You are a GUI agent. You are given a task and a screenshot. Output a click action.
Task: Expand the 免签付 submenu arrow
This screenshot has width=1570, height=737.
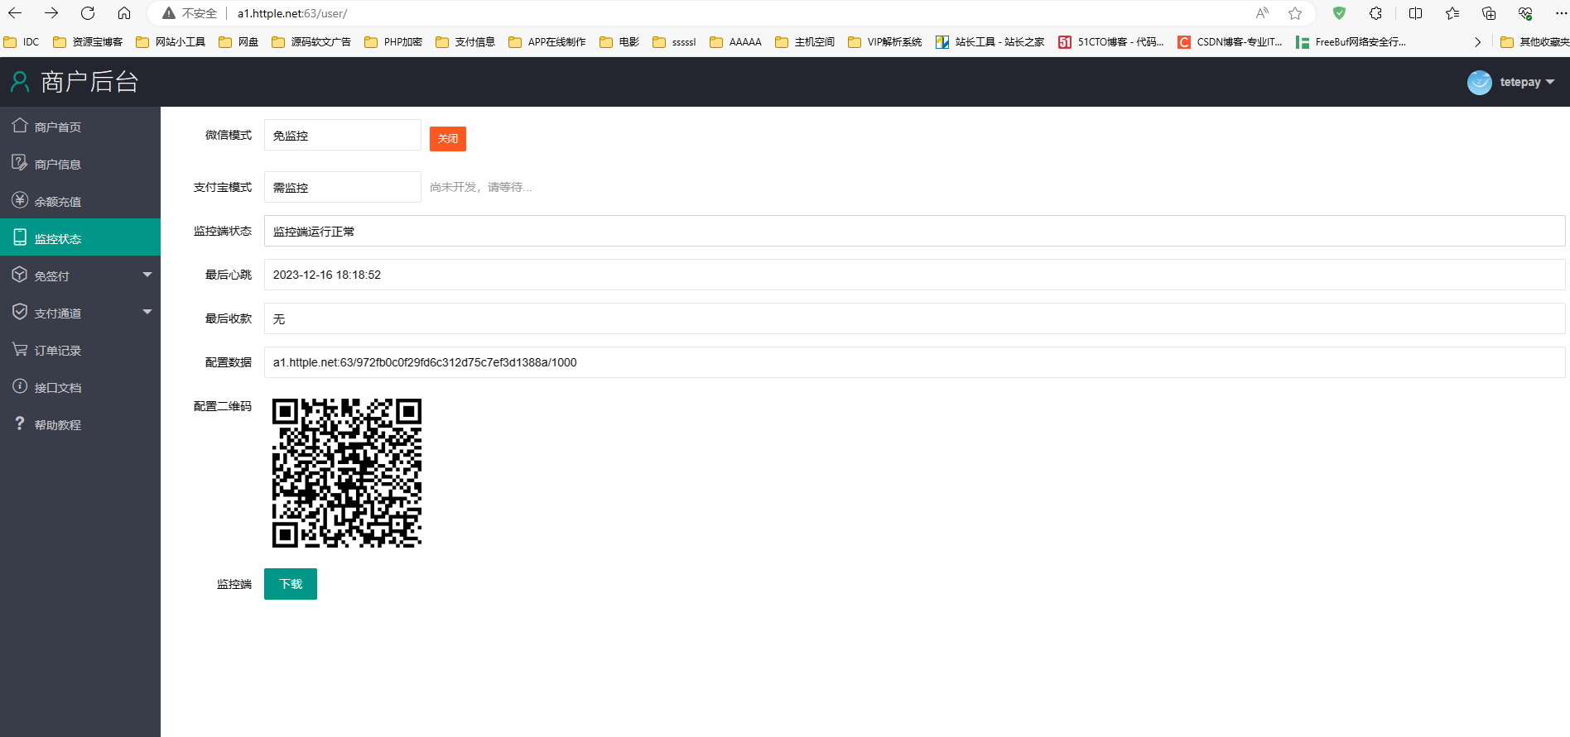pyautogui.click(x=147, y=275)
